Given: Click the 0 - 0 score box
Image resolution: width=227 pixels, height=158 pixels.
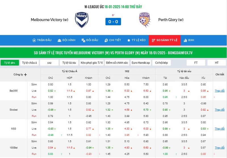Looking at the screenshot, I should pyautogui.click(x=113, y=22).
